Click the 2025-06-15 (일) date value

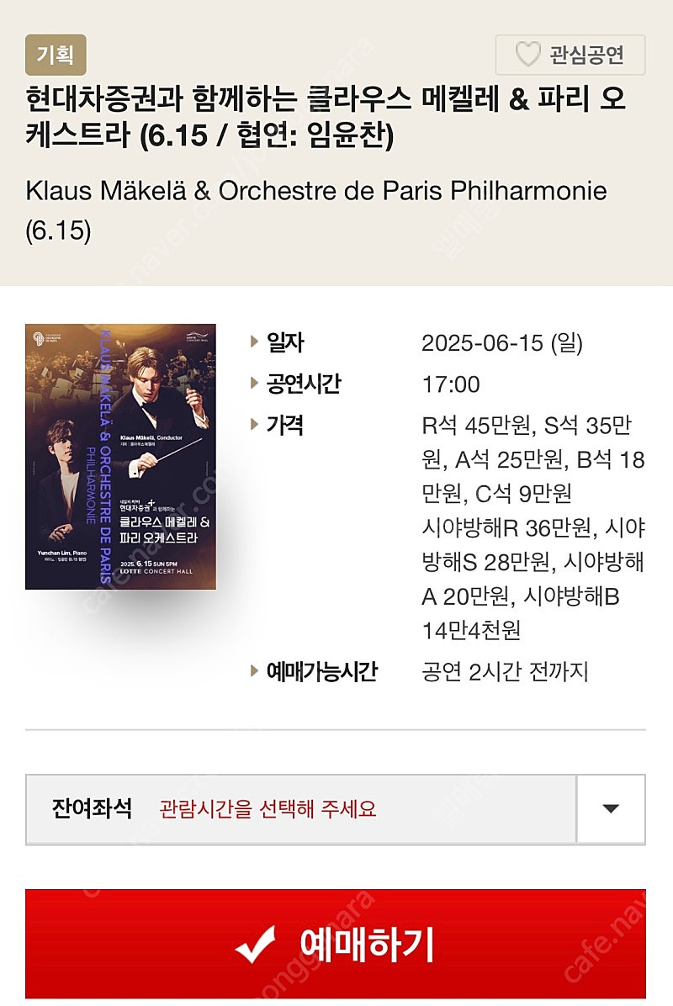point(501,342)
